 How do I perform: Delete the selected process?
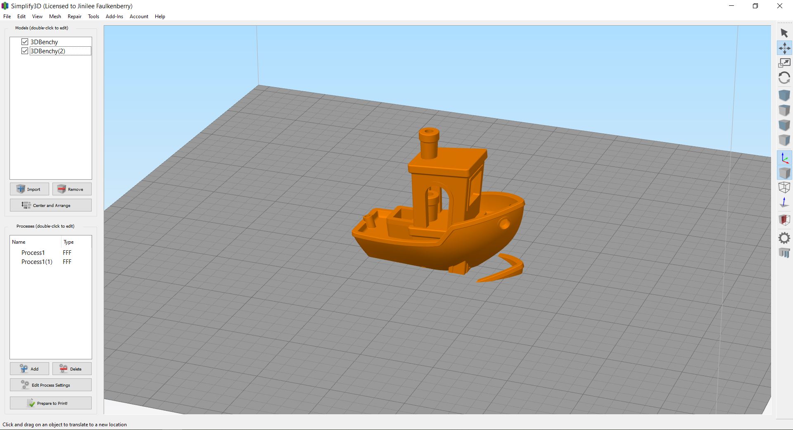[72, 369]
